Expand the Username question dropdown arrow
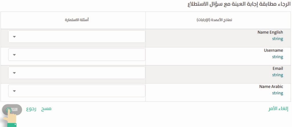This screenshot has height=127, width=292. tap(14, 55)
